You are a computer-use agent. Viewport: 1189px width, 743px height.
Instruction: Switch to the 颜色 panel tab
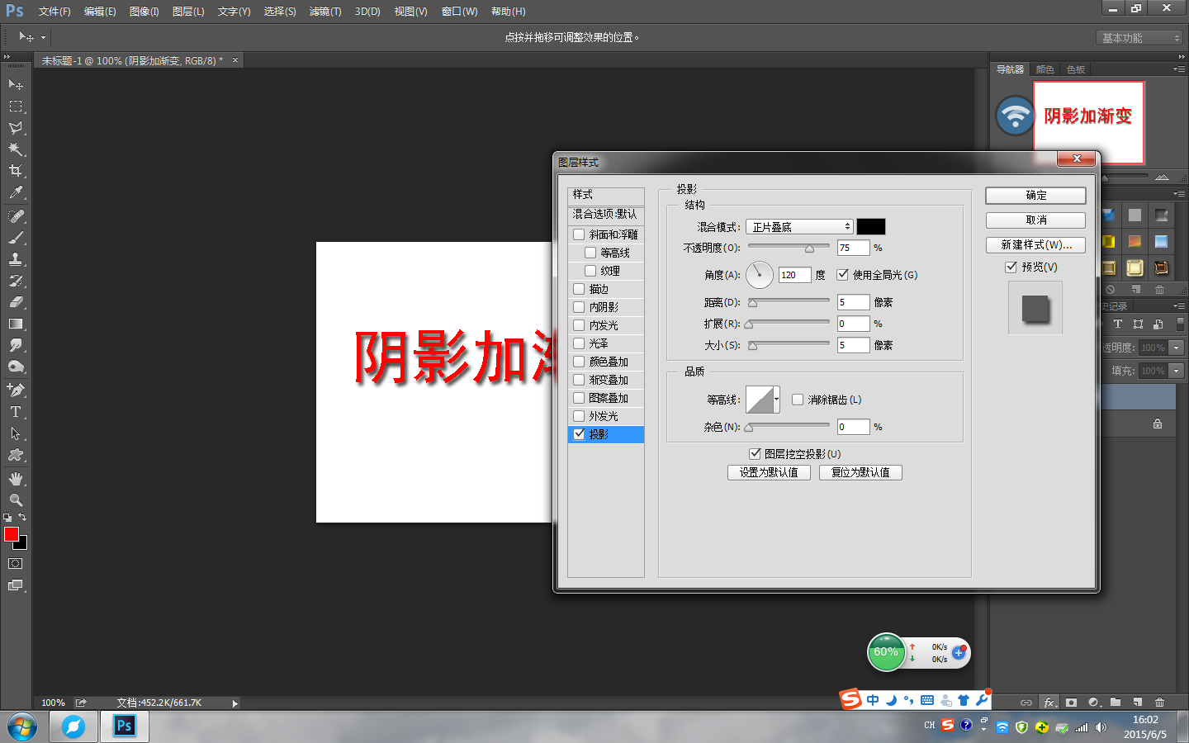point(1045,69)
